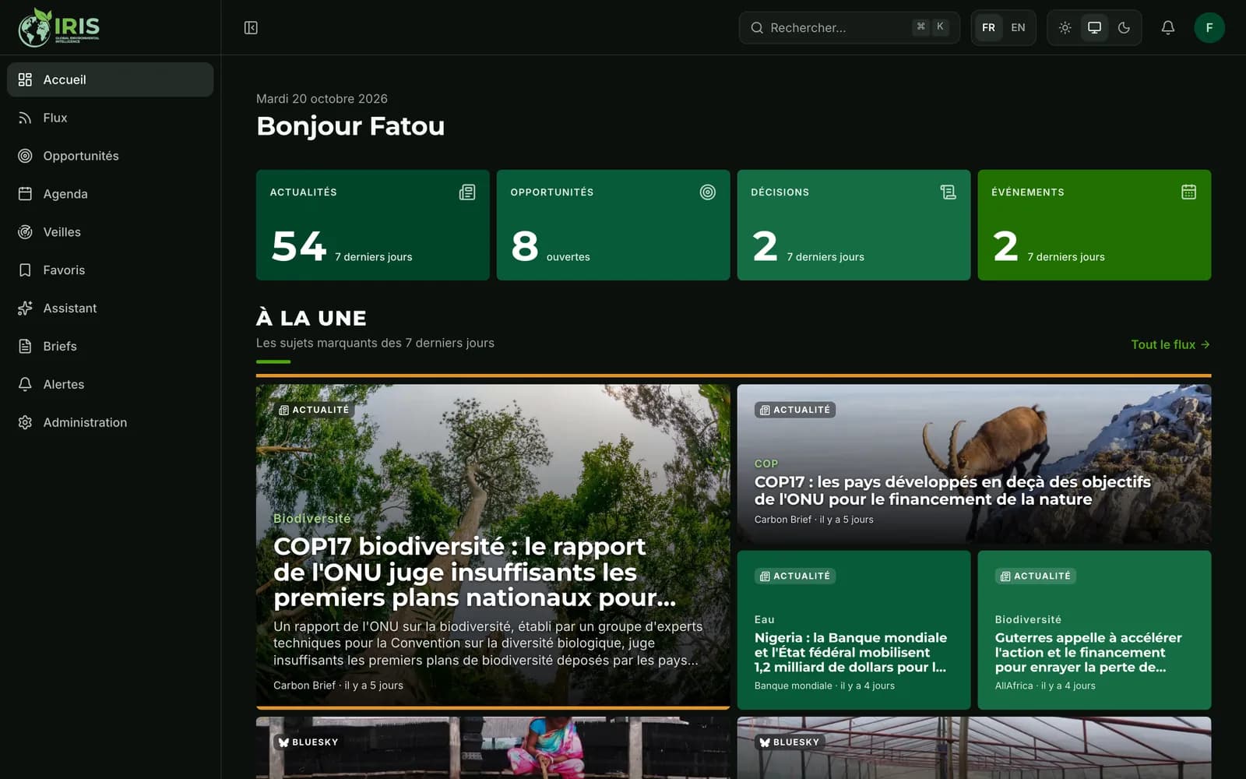The height and width of the screenshot is (779, 1246).
Task: Open user avatar F menu
Action: [x=1209, y=28]
